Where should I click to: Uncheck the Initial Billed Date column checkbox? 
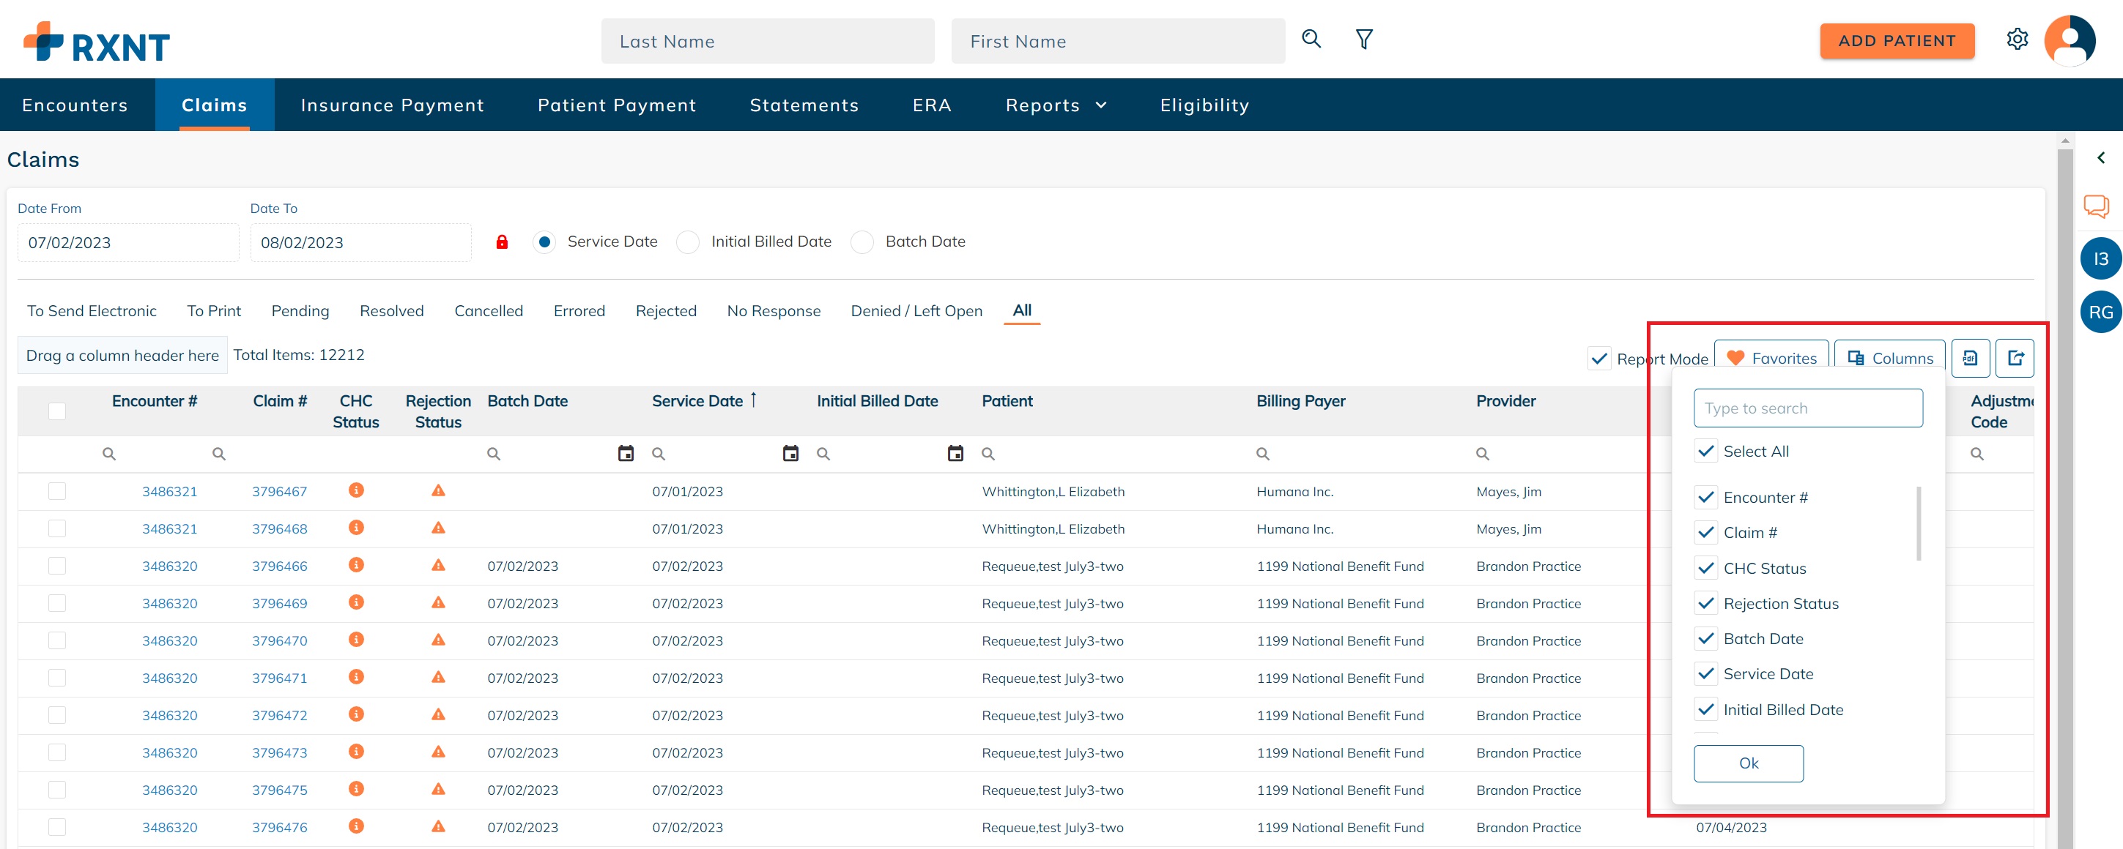point(1705,710)
